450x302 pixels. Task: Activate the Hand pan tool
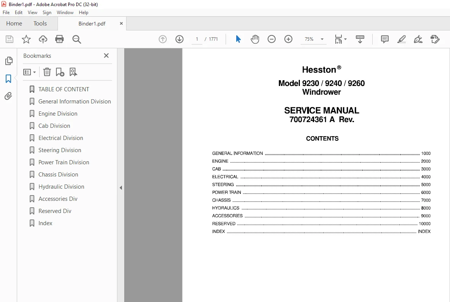[x=255, y=39]
